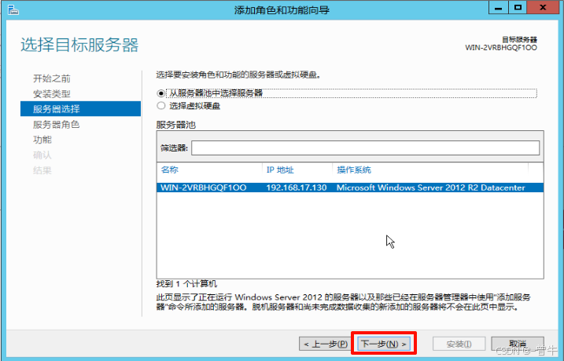The image size is (564, 361).
Task: Open '功能' step in sidebar
Action: [x=42, y=140]
